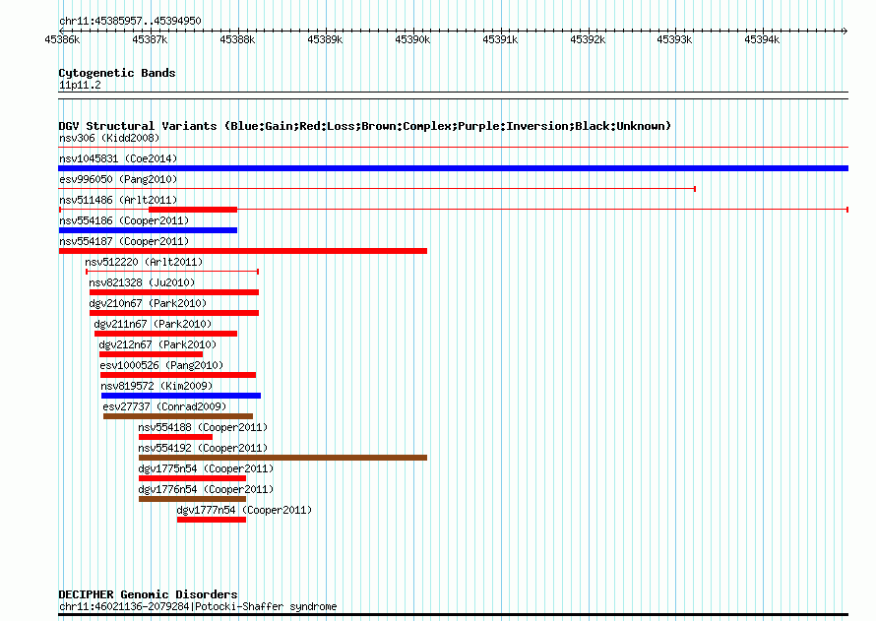Click the nsv512220 thin red interval line
The image size is (876, 621).
click(x=172, y=272)
